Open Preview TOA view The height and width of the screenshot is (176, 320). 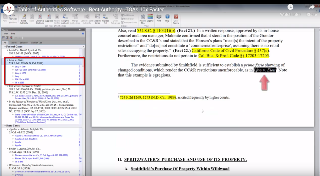point(143,19)
